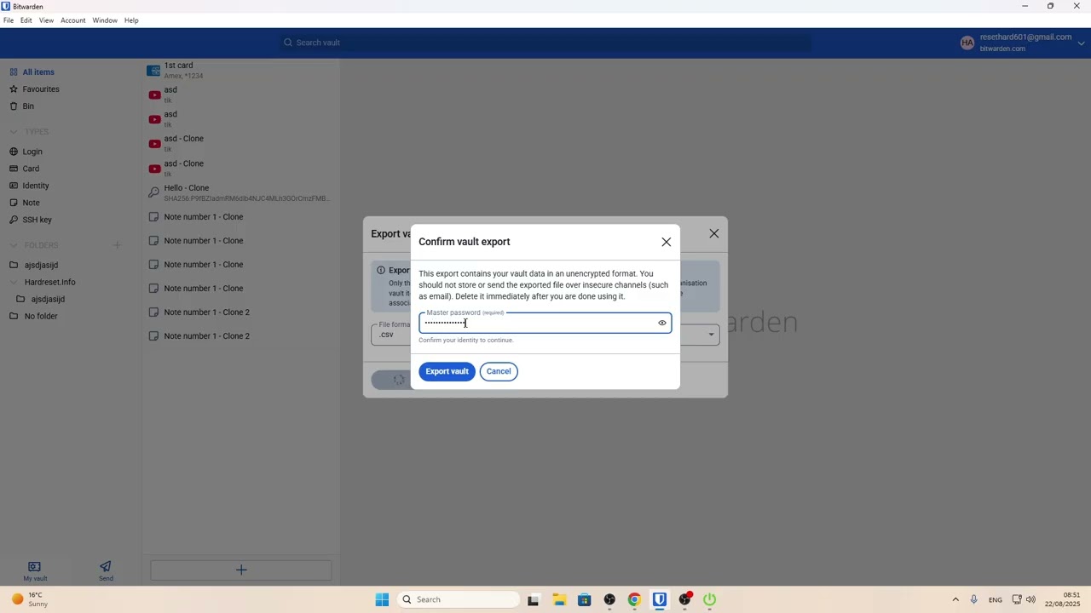The height and width of the screenshot is (613, 1091).
Task: Open Microsoft Store from taskbar
Action: click(x=584, y=599)
